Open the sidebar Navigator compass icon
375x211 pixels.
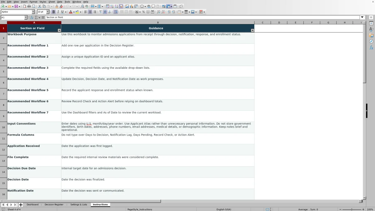click(371, 42)
